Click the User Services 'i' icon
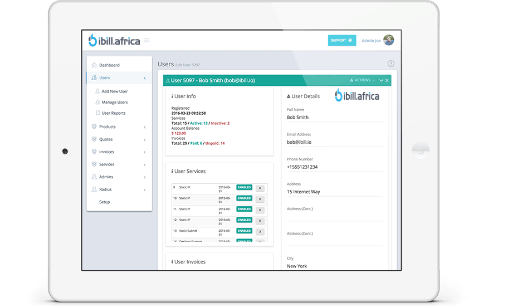Viewport: 508px width, 307px height. tap(172, 171)
